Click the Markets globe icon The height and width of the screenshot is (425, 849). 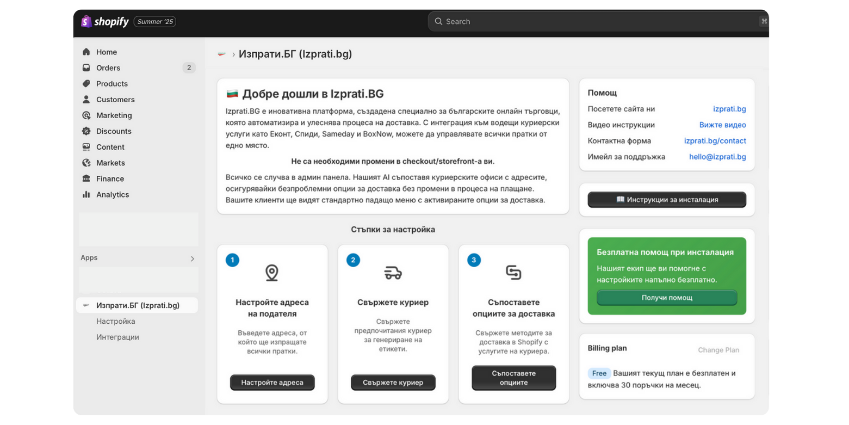coord(86,163)
